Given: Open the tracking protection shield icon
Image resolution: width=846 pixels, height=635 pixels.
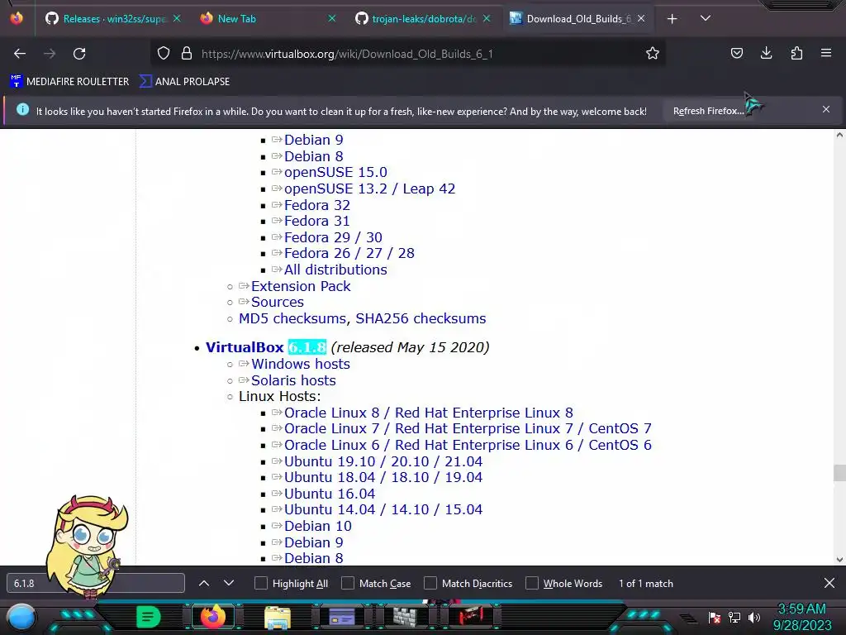Looking at the screenshot, I should [x=164, y=53].
